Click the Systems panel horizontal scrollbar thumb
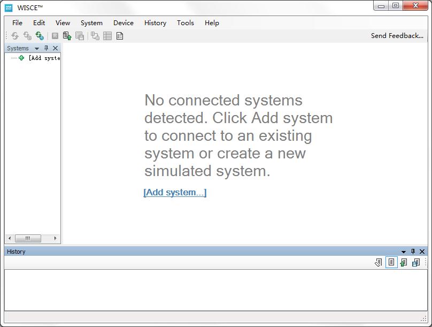This screenshot has width=432, height=327. [x=24, y=239]
